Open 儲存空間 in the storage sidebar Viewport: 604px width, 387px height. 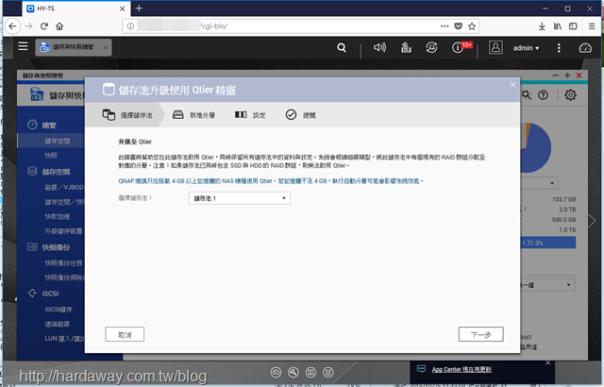(x=58, y=141)
